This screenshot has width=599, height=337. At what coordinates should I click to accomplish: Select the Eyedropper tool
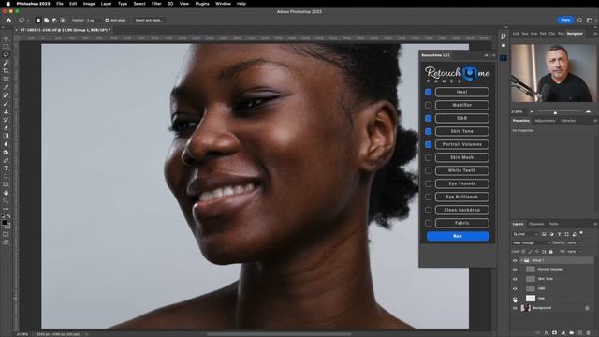[6, 87]
